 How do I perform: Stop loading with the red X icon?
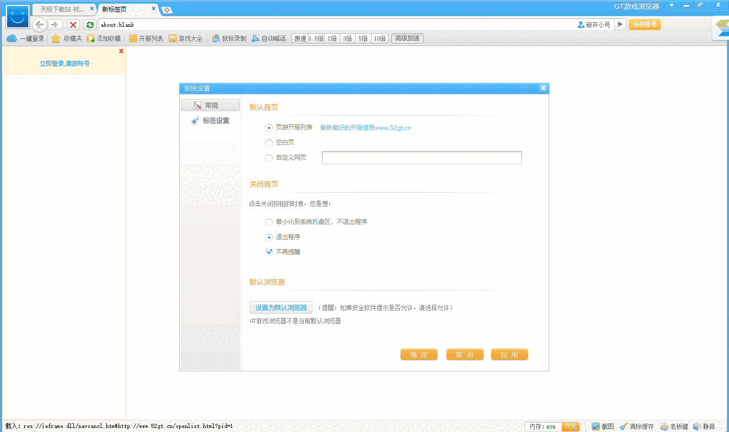tap(73, 25)
